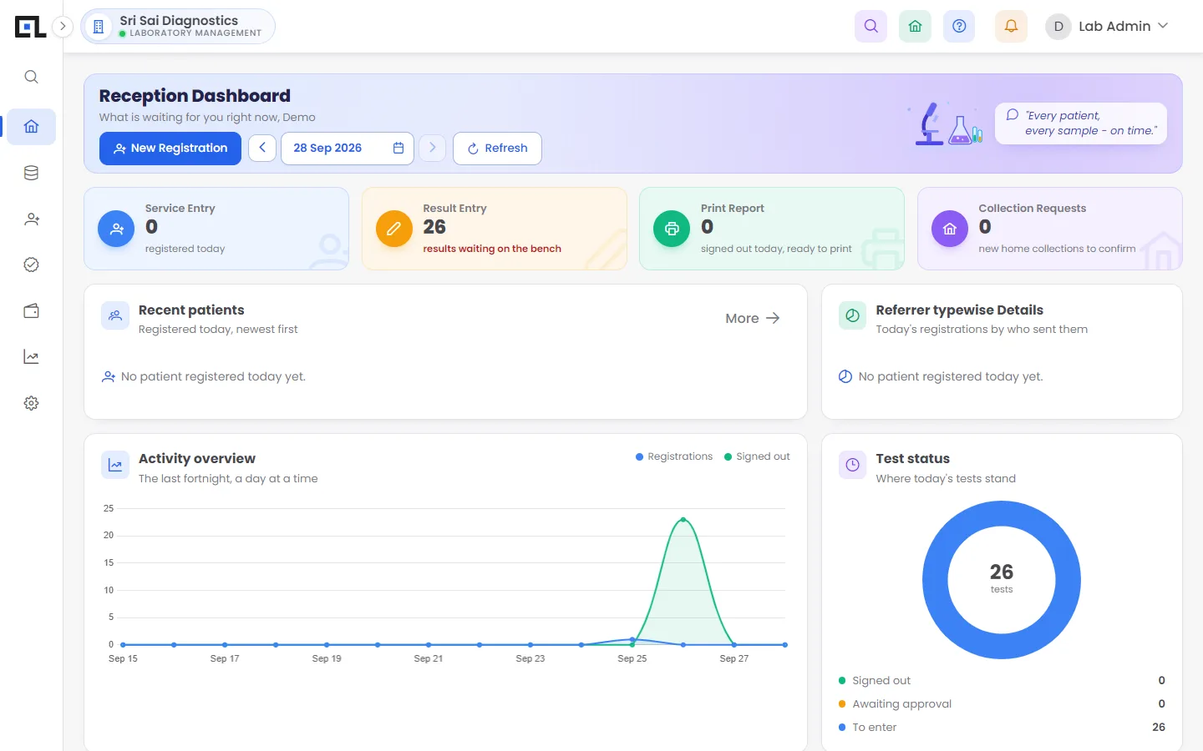1203x751 pixels.
Task: Open the Result Entry card with 26 results
Action: [x=494, y=229]
